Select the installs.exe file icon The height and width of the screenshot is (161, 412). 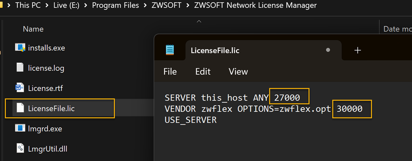(20, 48)
